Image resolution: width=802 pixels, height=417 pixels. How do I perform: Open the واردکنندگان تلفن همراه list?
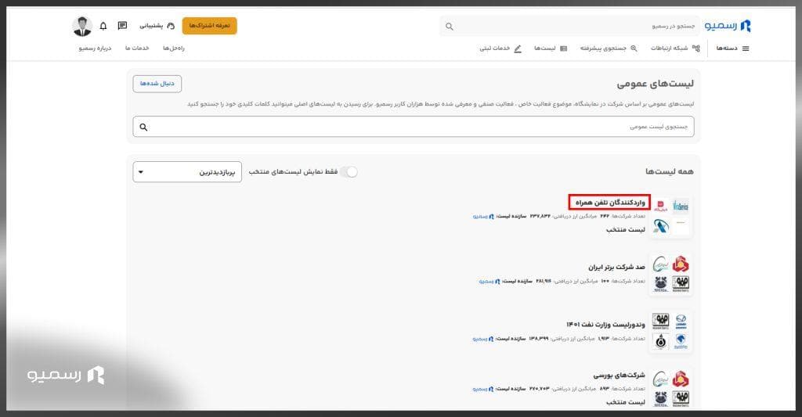click(609, 203)
